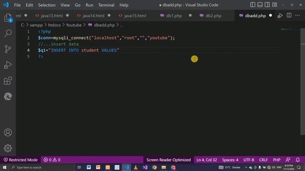Open Visual Studio purple icon in taskbar
Screen dimensions: 305x171
pos(145,167)
